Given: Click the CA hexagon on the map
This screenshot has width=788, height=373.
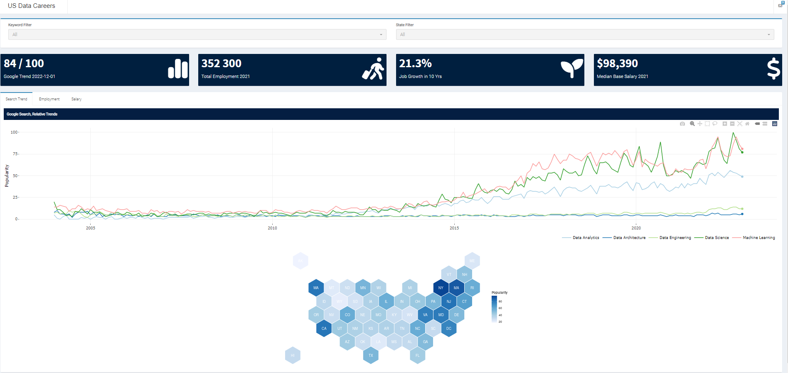Looking at the screenshot, I should 324,329.
